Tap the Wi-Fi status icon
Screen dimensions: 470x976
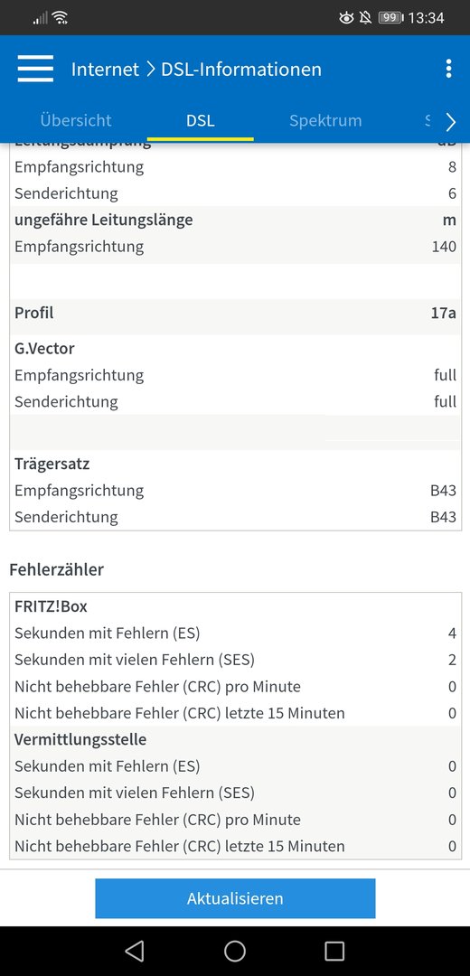[x=60, y=17]
